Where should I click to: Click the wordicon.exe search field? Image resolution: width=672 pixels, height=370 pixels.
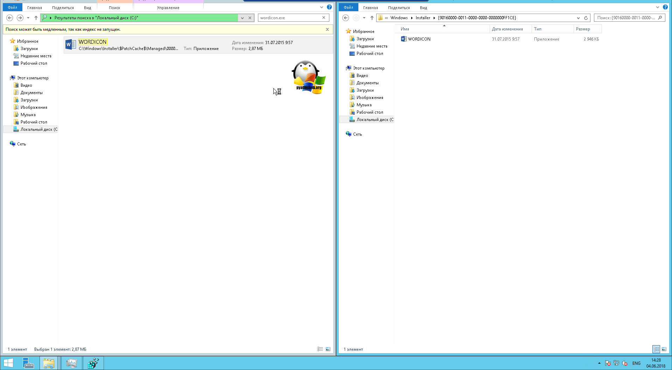290,18
